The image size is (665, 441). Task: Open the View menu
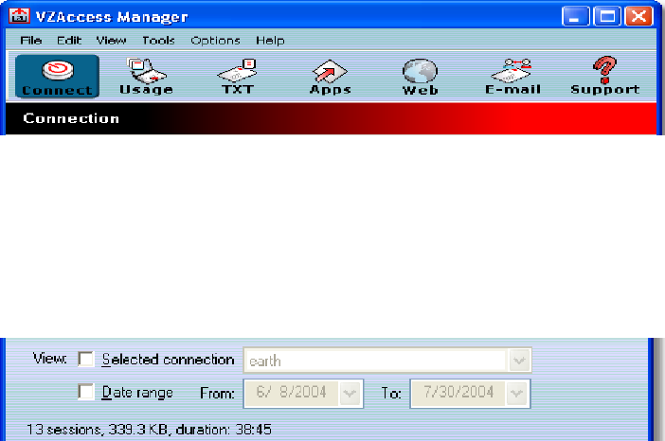[111, 41]
